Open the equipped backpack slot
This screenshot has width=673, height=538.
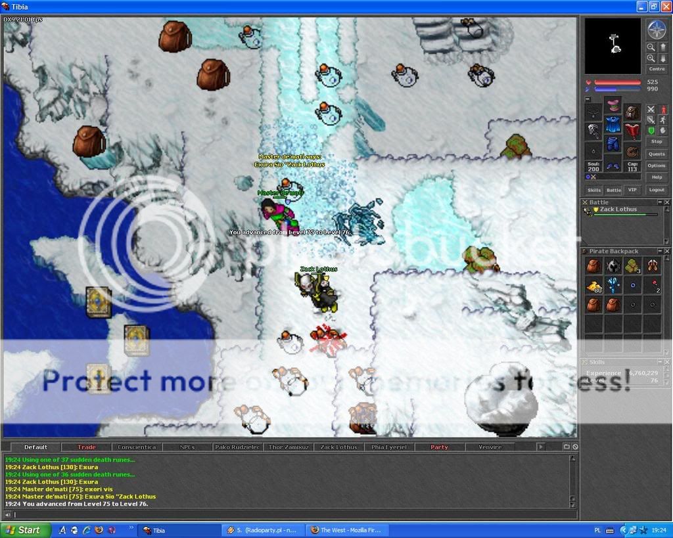(x=632, y=112)
